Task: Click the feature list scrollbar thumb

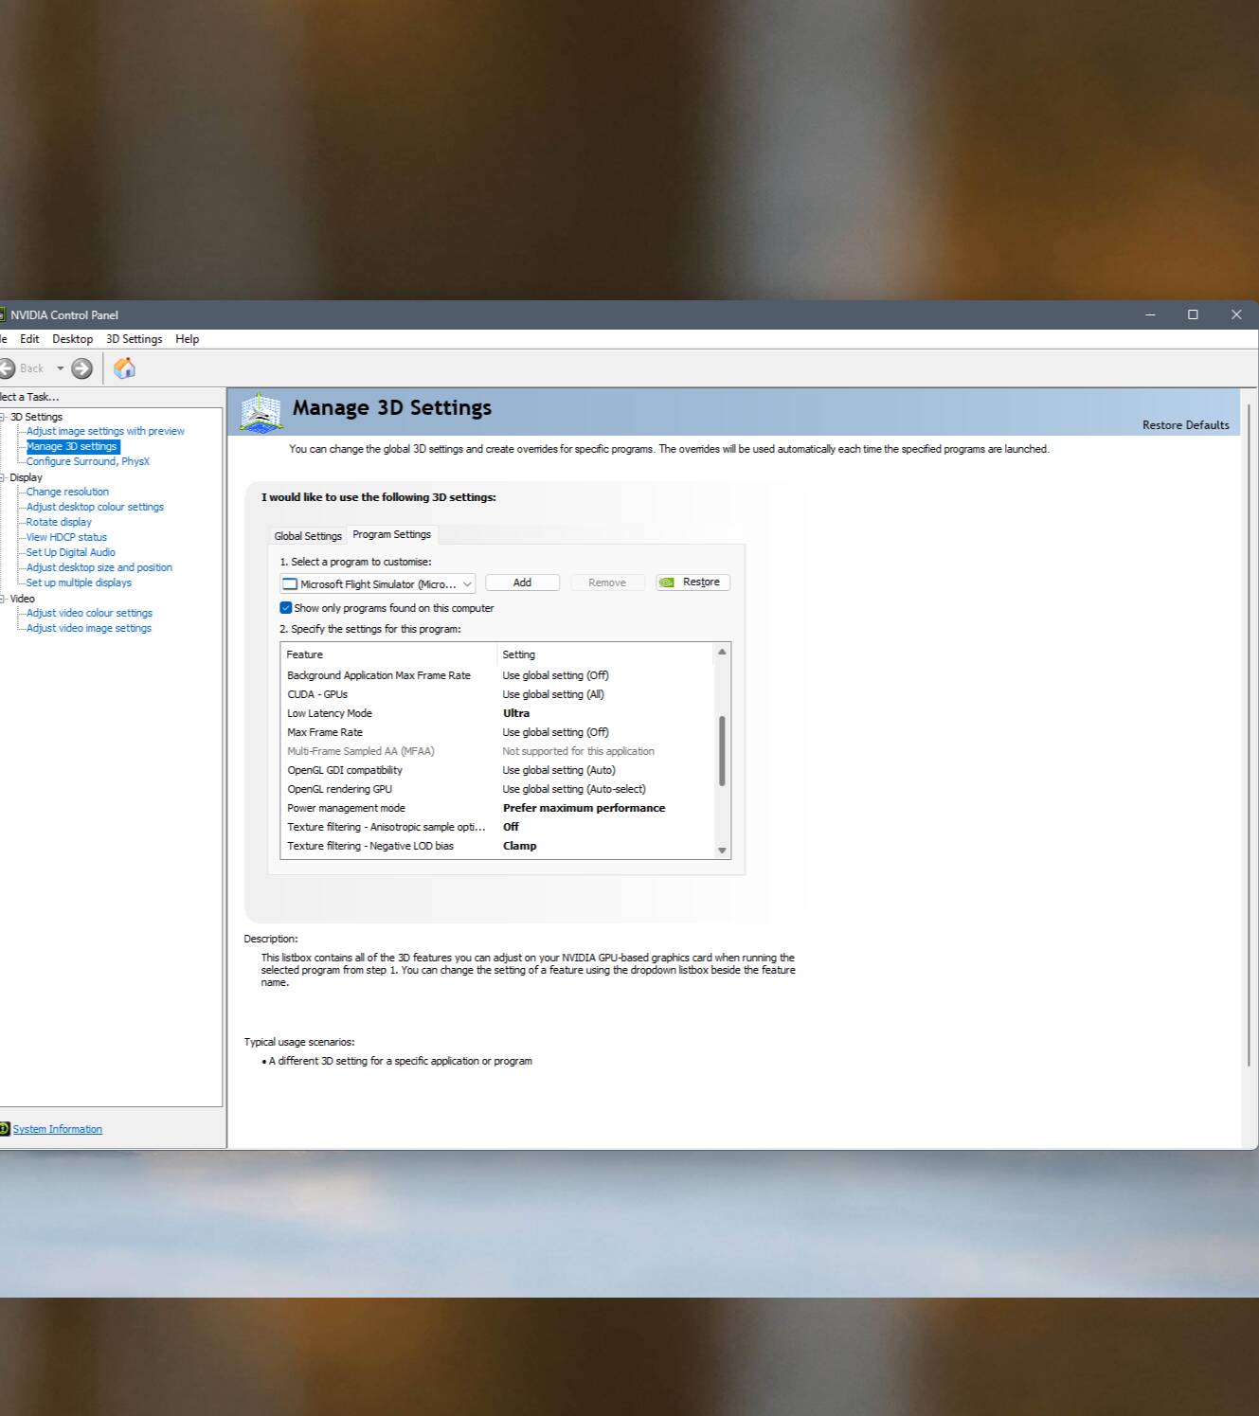Action: click(722, 751)
